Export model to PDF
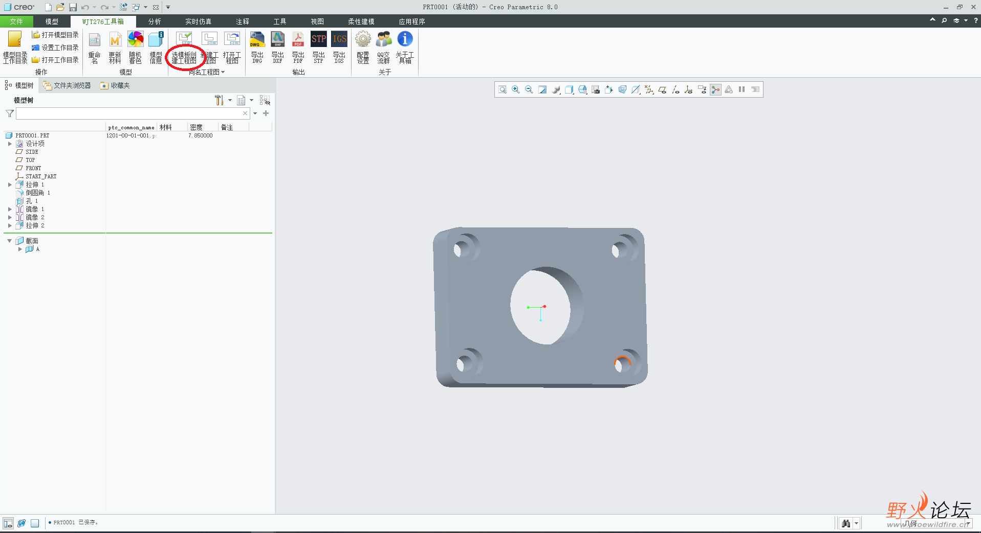 point(298,48)
